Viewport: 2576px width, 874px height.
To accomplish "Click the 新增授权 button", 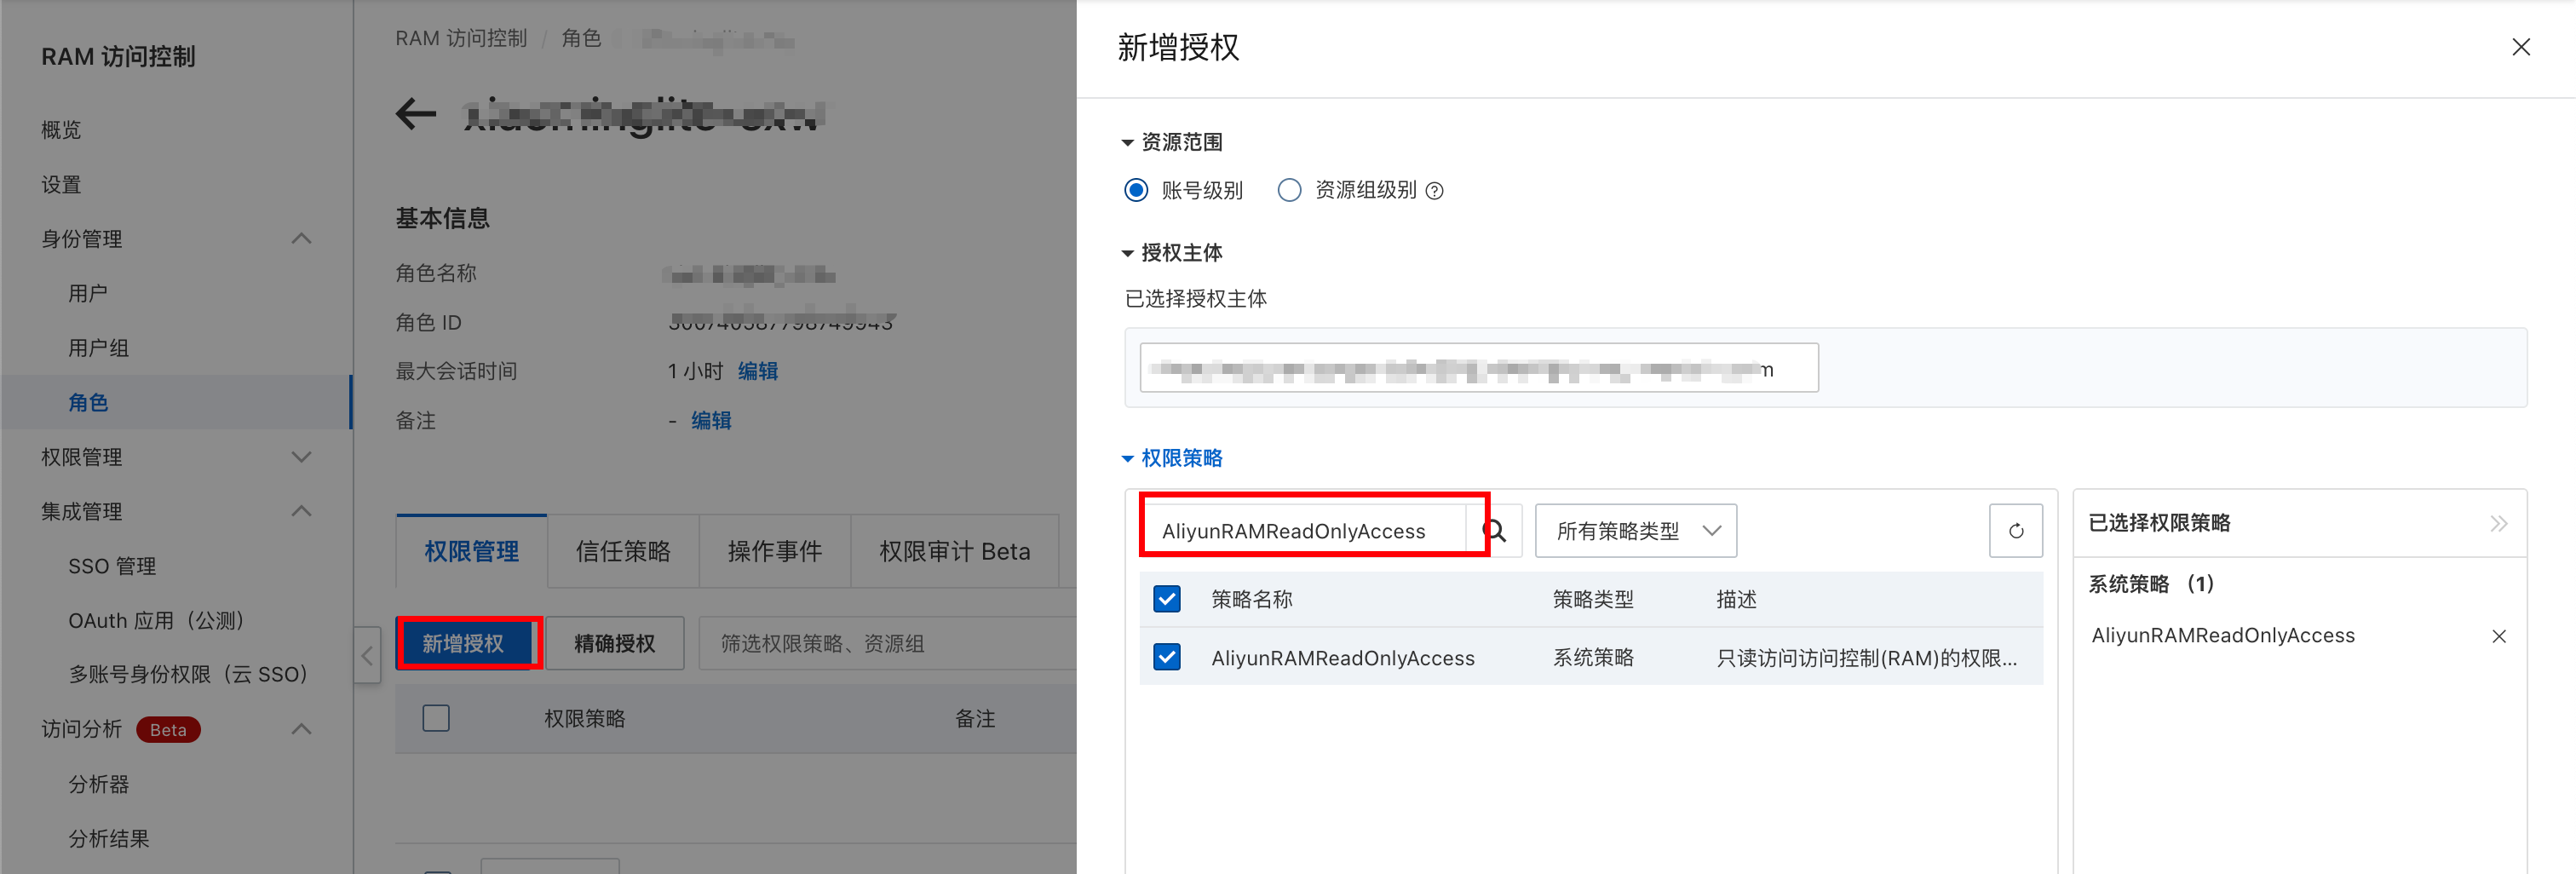I will click(x=463, y=643).
